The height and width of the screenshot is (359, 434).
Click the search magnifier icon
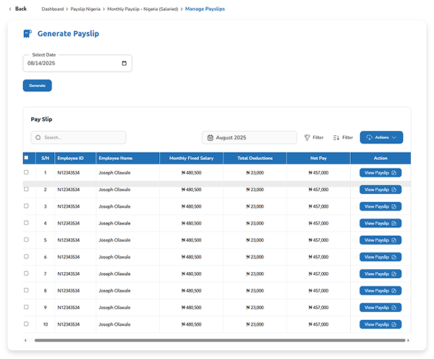pos(38,138)
